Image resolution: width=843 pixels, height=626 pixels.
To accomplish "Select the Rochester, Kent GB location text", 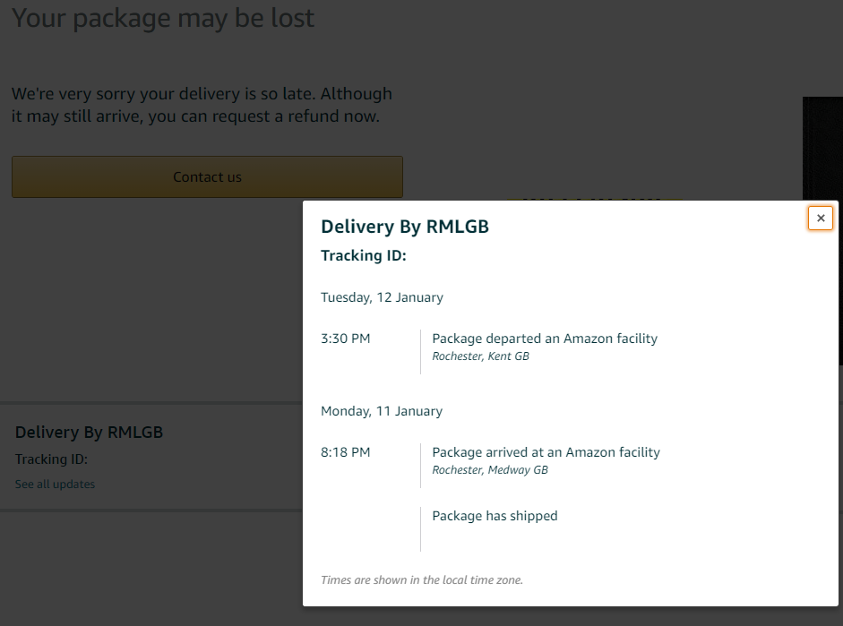I will coord(481,356).
